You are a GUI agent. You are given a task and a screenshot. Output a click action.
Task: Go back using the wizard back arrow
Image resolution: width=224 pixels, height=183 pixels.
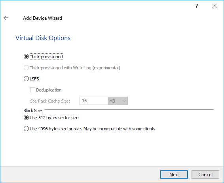6,18
